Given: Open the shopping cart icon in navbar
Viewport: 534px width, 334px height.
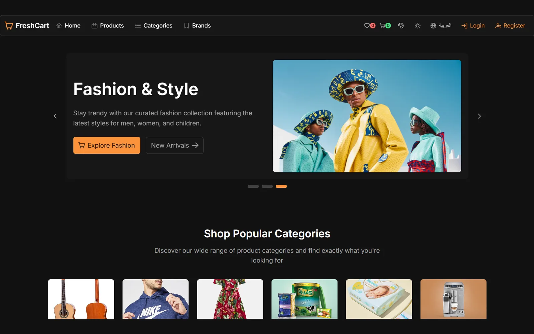Looking at the screenshot, I should 383,26.
